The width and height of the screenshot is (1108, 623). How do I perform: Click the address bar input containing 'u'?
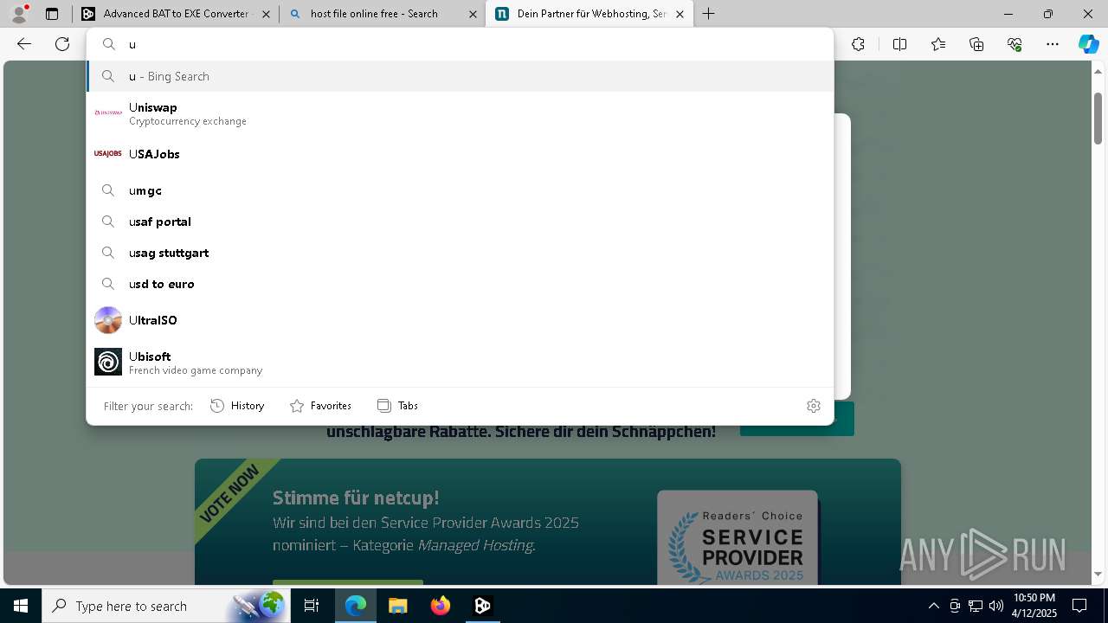(460, 44)
